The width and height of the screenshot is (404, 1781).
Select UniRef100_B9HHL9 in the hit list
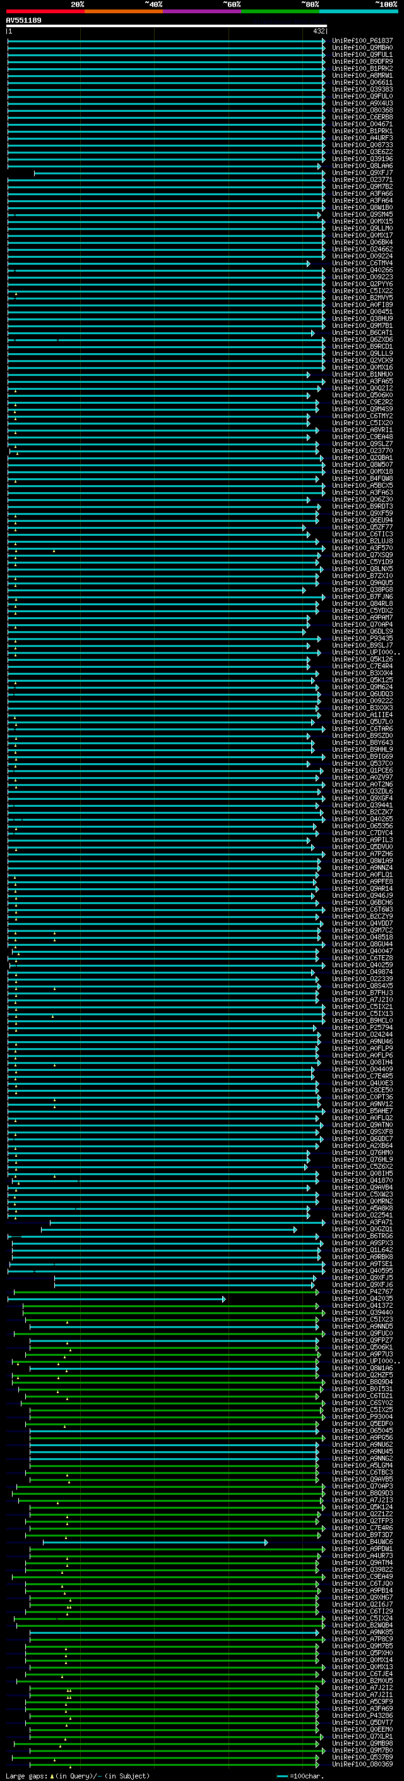(x=362, y=749)
